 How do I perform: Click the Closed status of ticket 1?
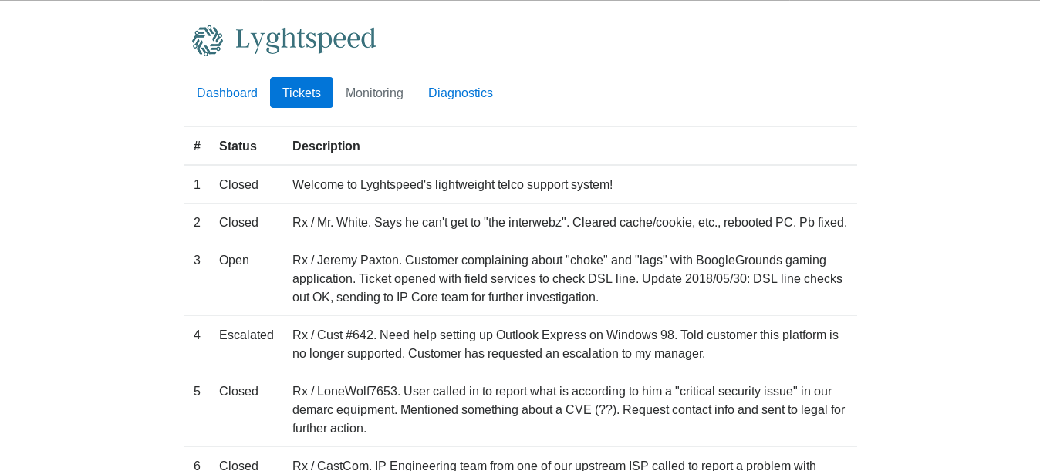[238, 184]
